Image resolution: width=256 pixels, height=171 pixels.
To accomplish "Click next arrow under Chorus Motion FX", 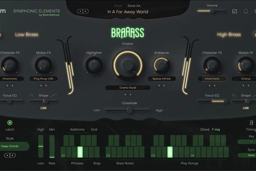I will 249,85.
